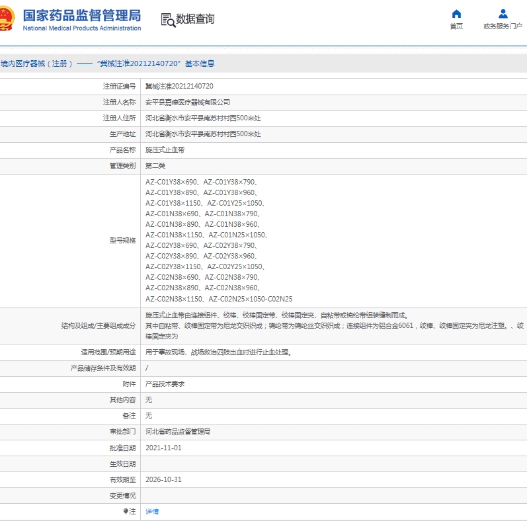Select approval date 2021-11-01
Image resolution: width=527 pixels, height=525 pixels.
163,448
